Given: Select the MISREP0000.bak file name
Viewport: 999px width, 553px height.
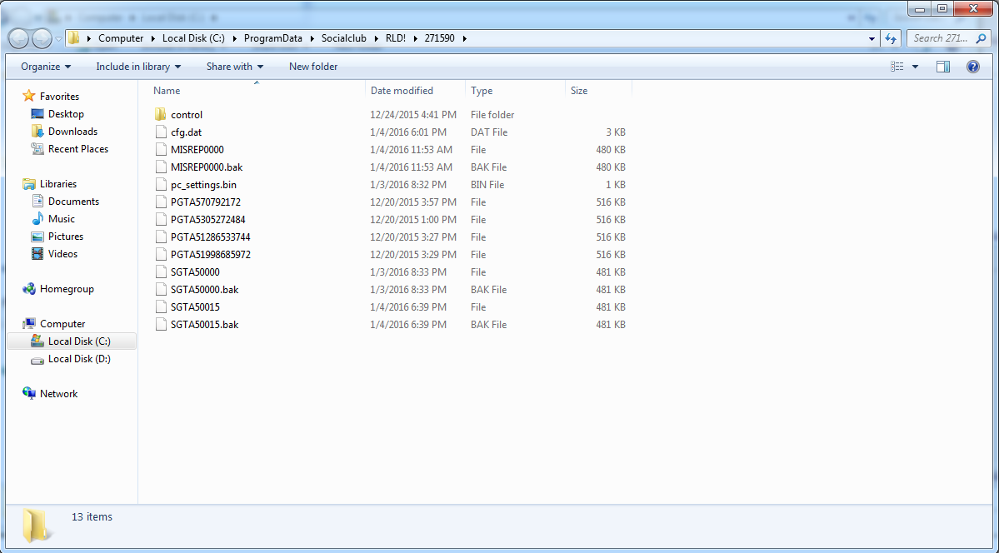Looking at the screenshot, I should (x=207, y=167).
